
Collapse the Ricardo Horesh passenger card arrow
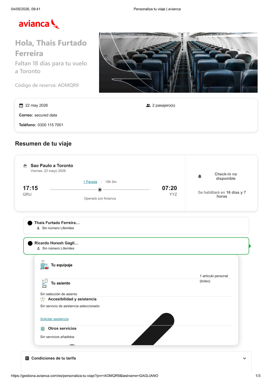[x=250, y=246]
